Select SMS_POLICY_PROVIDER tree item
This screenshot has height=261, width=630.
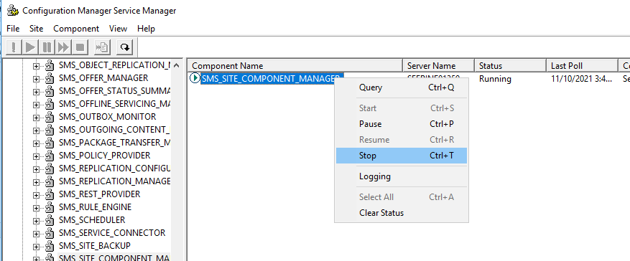coord(104,156)
